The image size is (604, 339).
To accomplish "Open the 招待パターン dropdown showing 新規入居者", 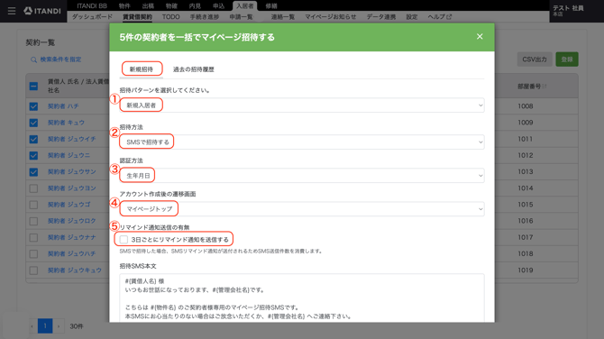I will pyautogui.click(x=302, y=105).
